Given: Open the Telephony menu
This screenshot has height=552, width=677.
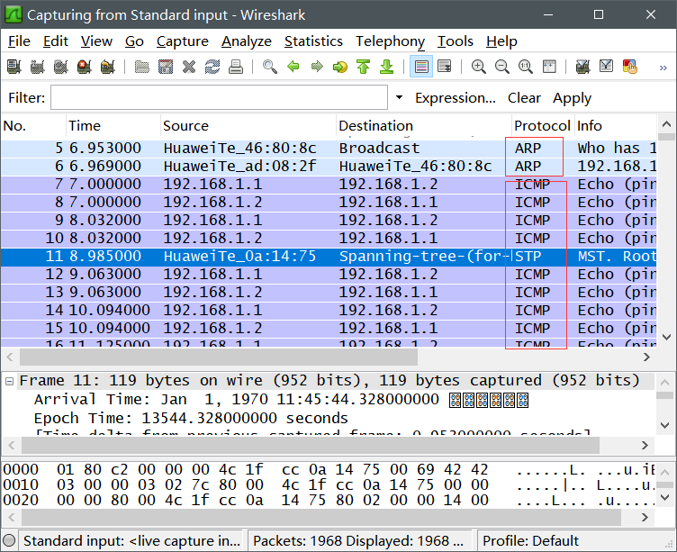Looking at the screenshot, I should [391, 41].
